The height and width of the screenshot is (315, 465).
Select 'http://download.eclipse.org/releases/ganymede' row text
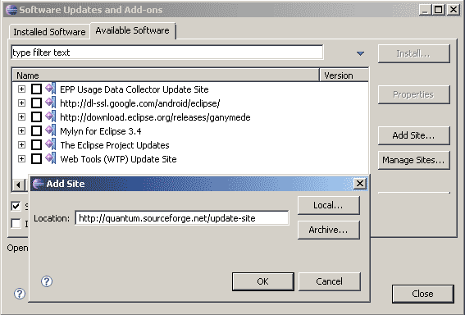point(155,117)
